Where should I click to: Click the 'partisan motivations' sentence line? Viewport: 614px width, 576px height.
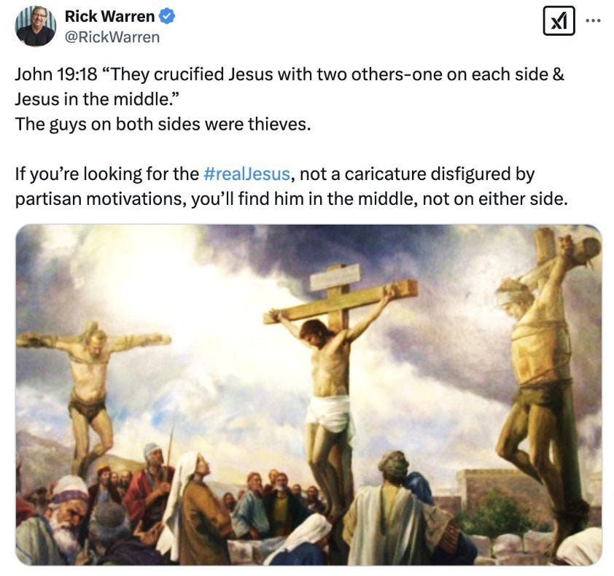tap(292, 198)
